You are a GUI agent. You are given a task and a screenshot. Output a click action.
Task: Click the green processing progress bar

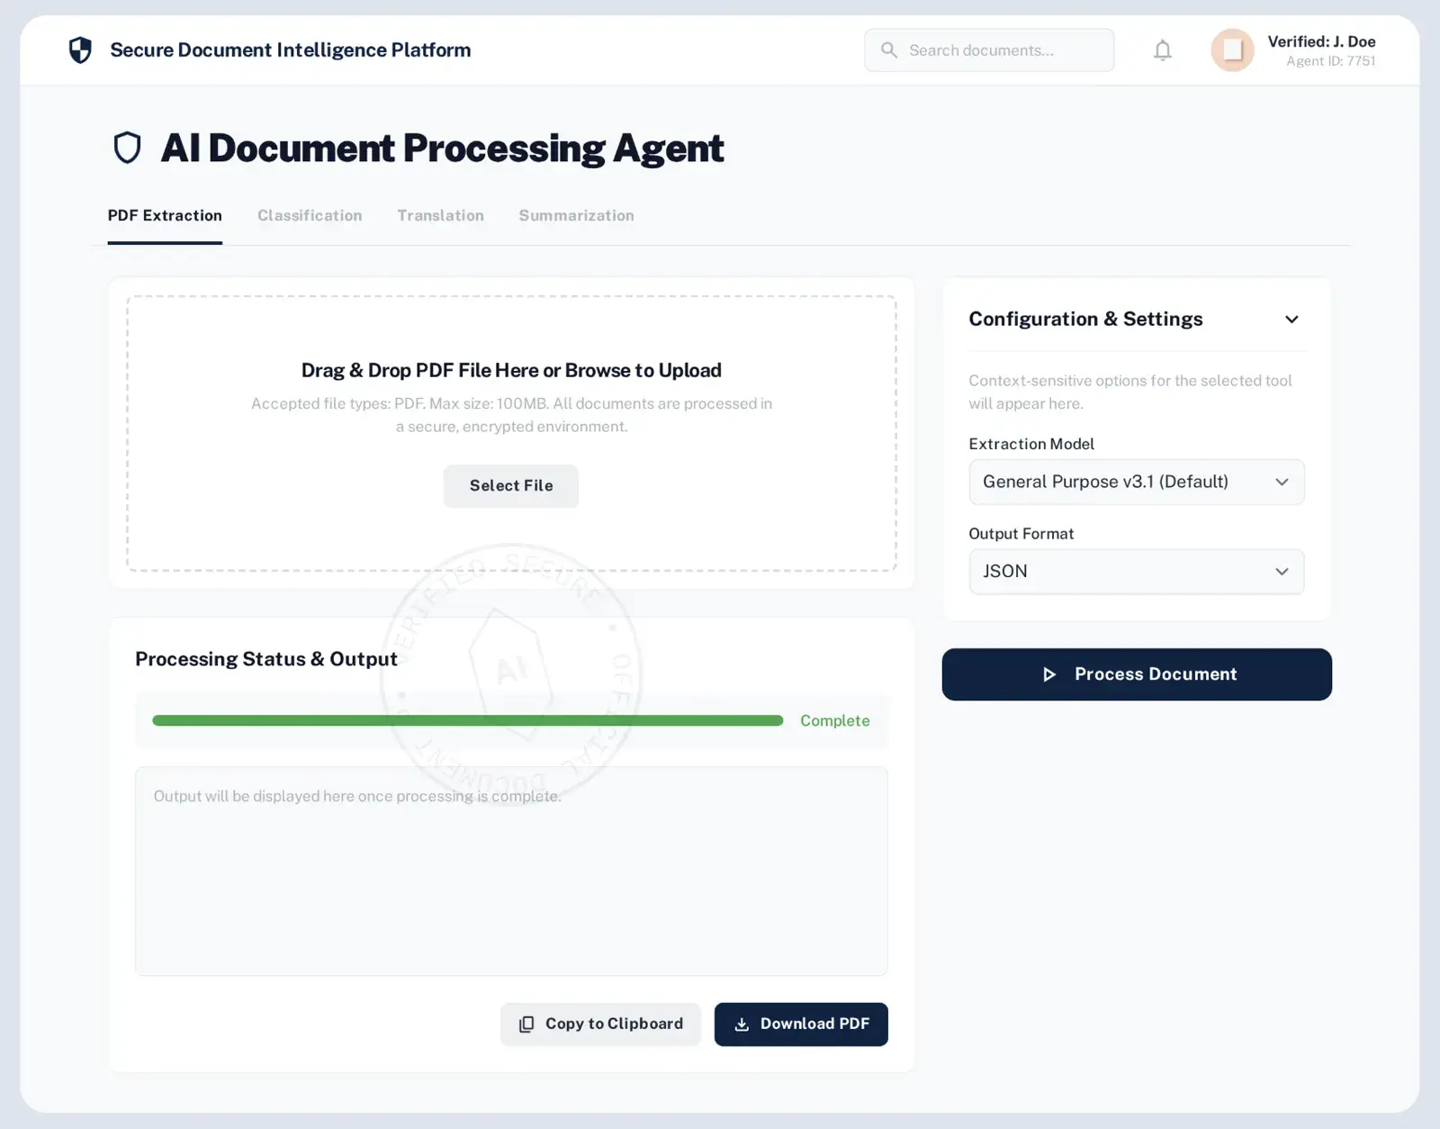pos(468,720)
